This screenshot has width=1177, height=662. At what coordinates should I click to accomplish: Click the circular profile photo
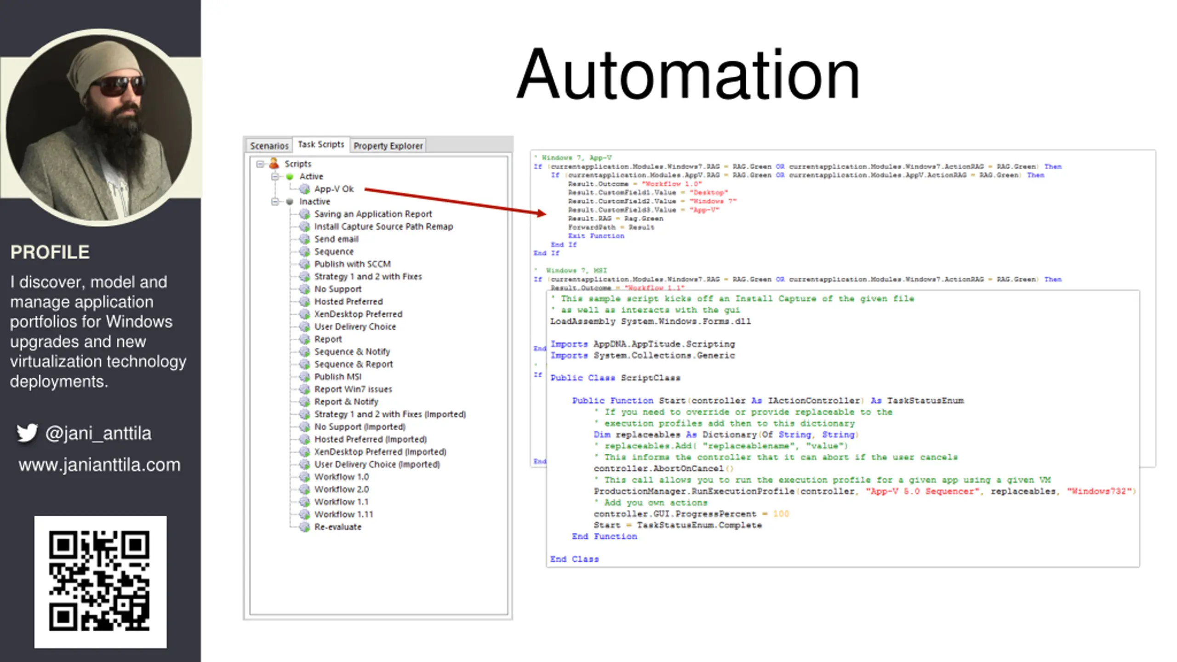[99, 127]
